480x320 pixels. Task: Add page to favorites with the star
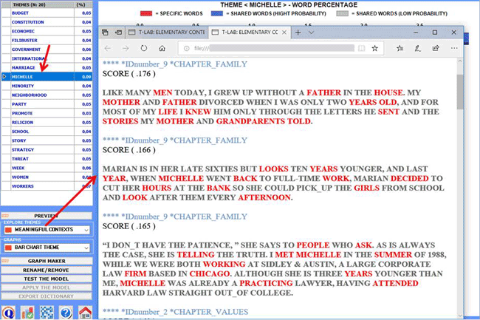(374, 48)
